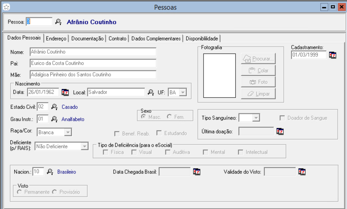The width and height of the screenshot is (347, 209).
Task: Click the Procurar... photo button
Action: click(258, 59)
